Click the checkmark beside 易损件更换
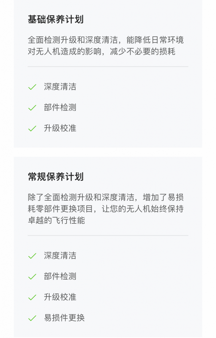 click(32, 318)
